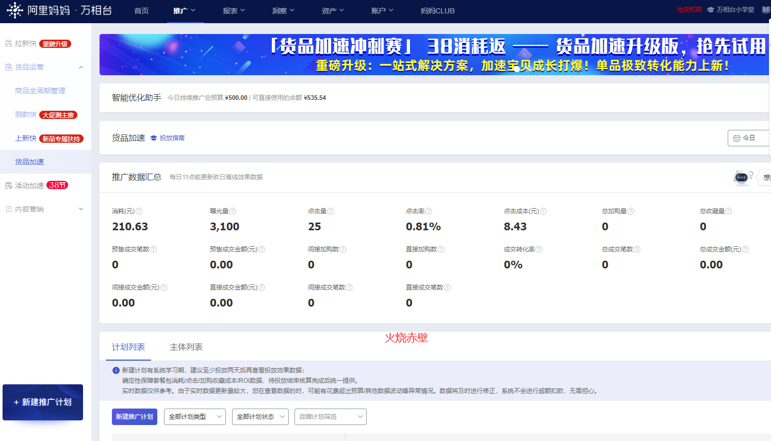Viewport: 771px width, 441px height.
Task: Click the 内容营销 sidebar icon
Action: (x=9, y=209)
